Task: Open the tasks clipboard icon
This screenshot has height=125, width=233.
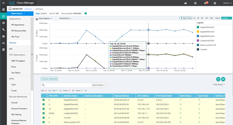Action: pos(195,3)
